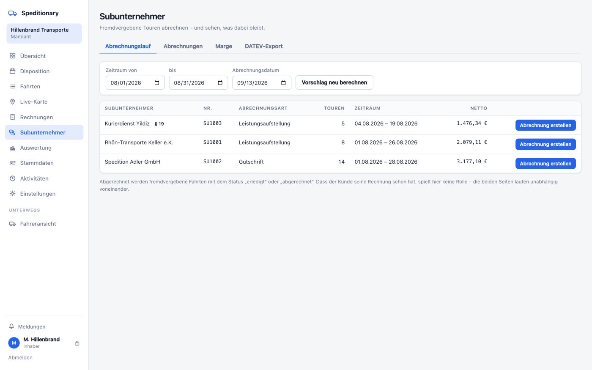This screenshot has width=592, height=370.
Task: Click Vorschlag neu berechnen button
Action: point(334,82)
